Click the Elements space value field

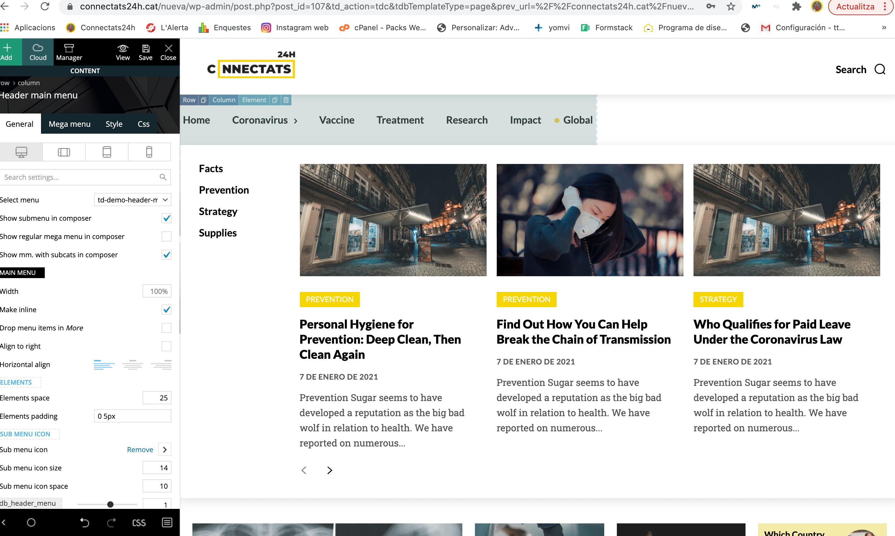[157, 398]
